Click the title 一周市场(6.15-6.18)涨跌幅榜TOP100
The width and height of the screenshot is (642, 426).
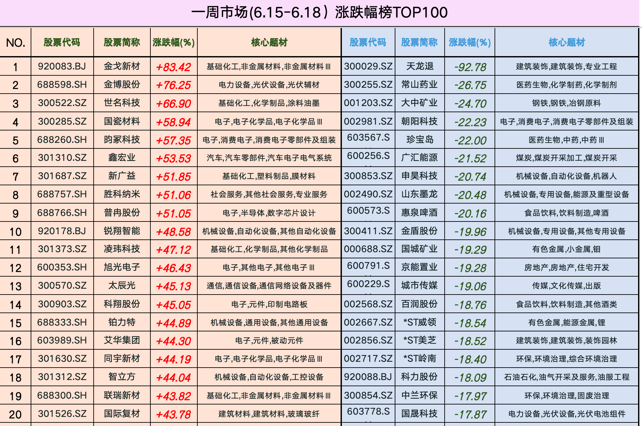pos(319,13)
